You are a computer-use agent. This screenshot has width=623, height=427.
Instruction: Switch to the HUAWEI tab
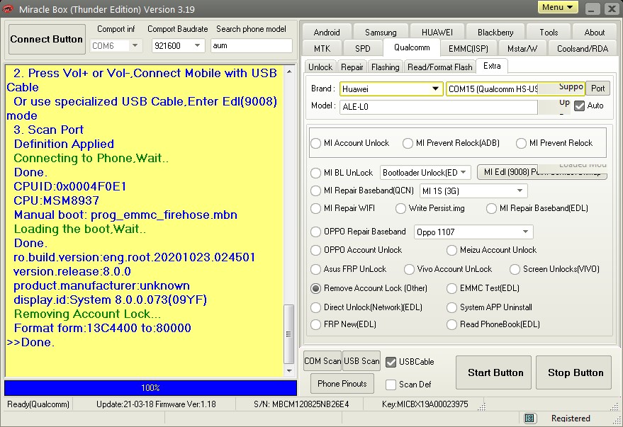coord(437,32)
